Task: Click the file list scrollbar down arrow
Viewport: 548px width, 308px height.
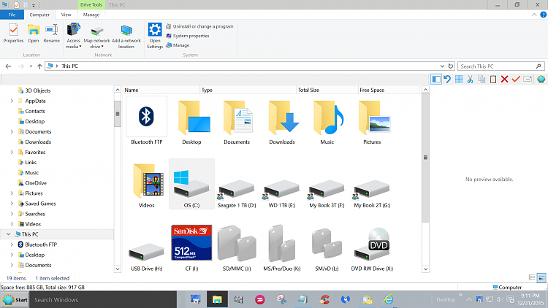Action: click(x=425, y=269)
